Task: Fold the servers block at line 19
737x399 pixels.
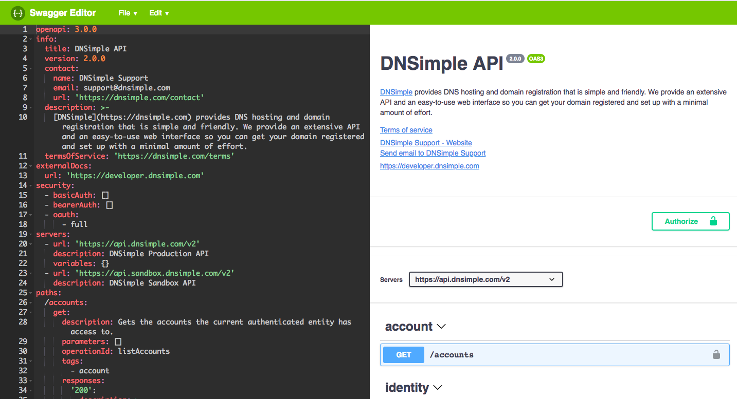Action: point(30,234)
